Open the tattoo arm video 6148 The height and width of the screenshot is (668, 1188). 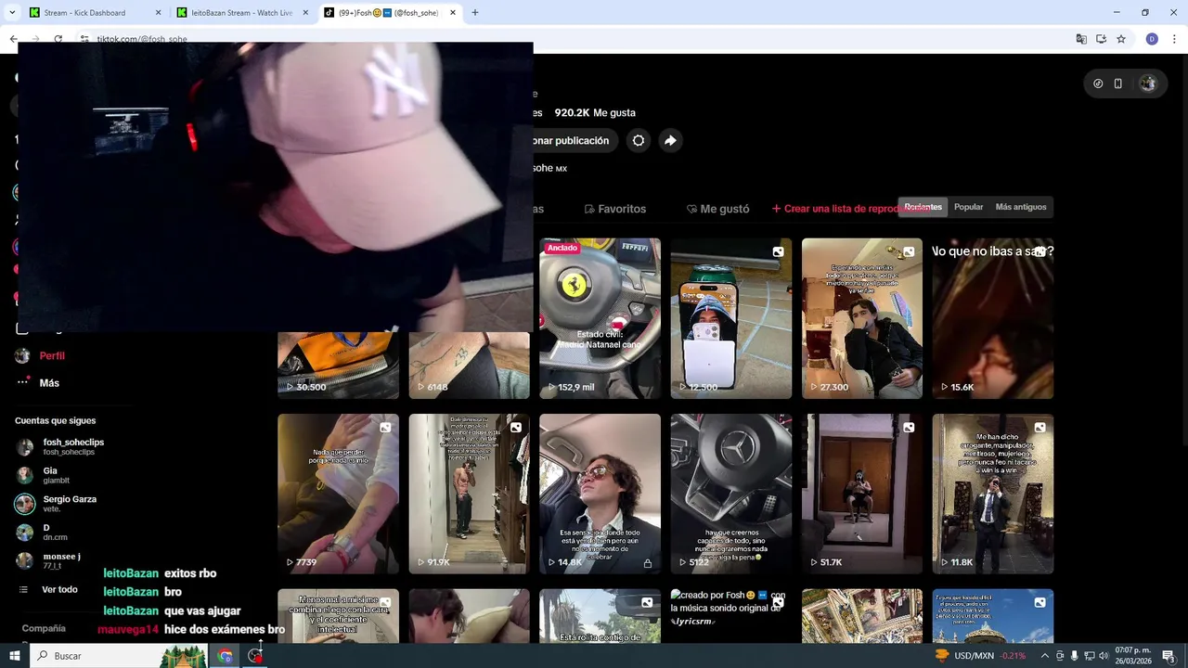pyautogui.click(x=469, y=366)
